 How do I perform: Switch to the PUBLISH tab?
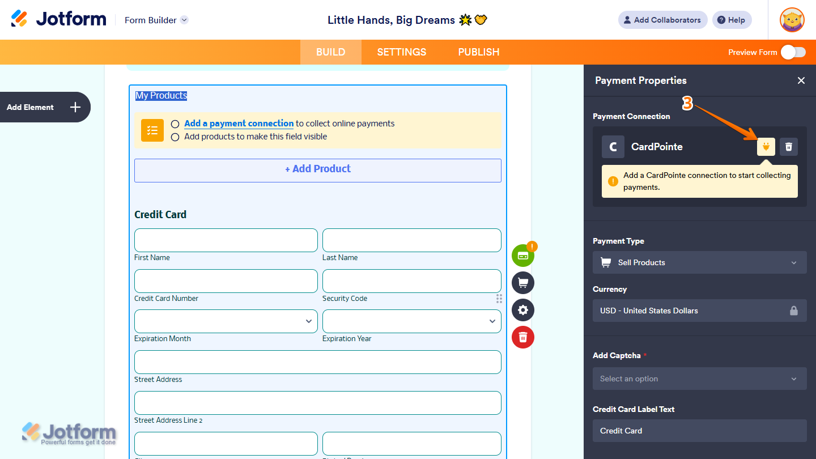tap(479, 52)
